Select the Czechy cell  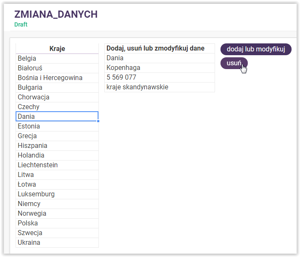point(57,107)
